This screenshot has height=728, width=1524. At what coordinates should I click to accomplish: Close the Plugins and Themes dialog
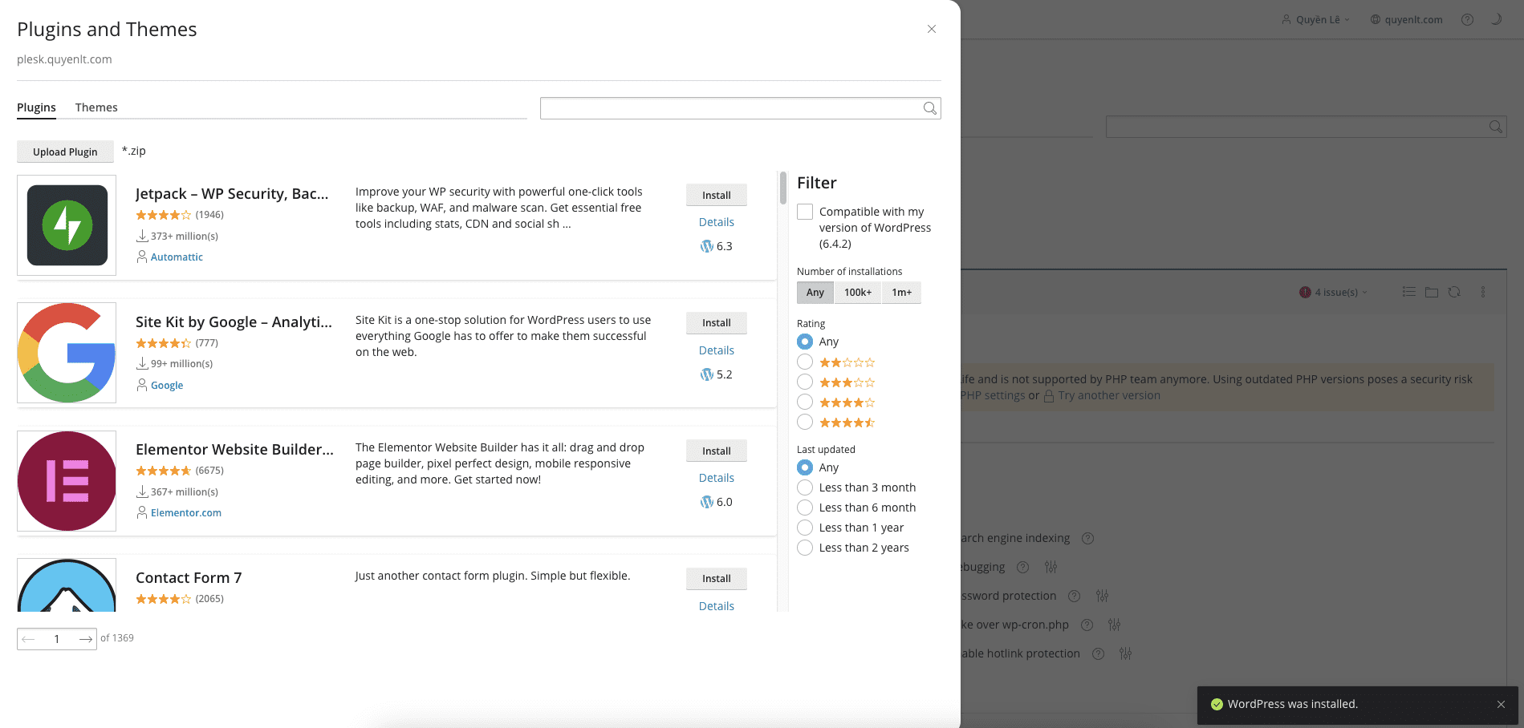point(931,29)
